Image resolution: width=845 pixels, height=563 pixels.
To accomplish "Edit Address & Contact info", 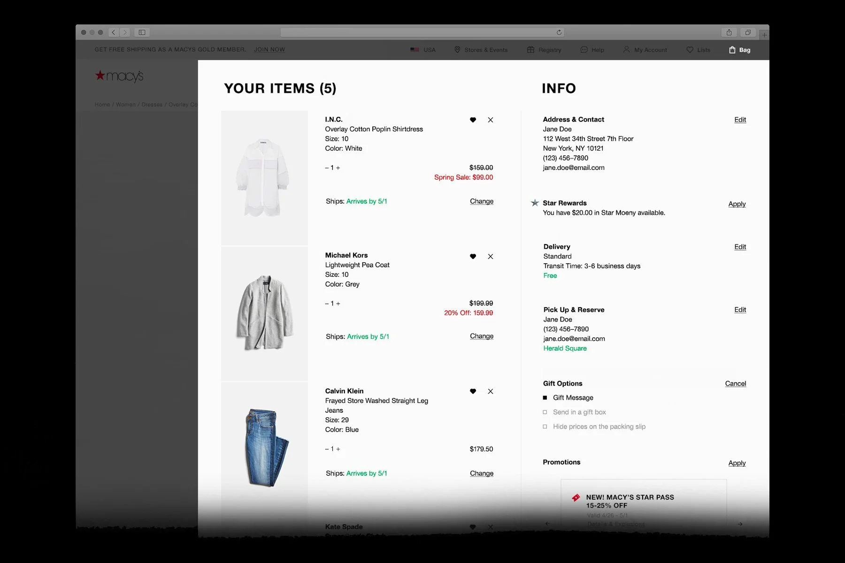I will coord(740,120).
